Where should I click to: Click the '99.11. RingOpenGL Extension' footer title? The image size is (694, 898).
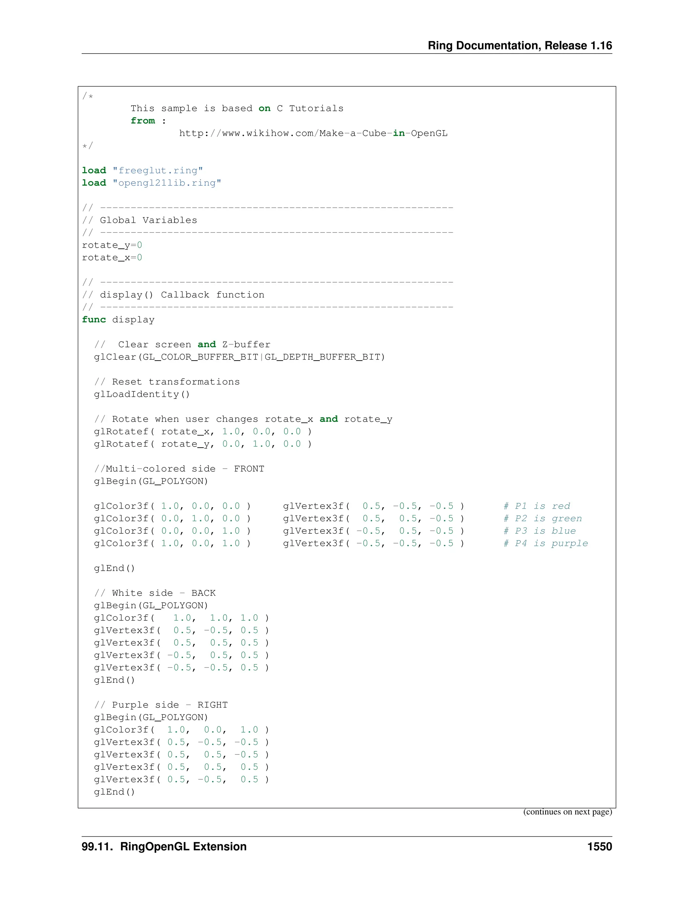point(164,846)
